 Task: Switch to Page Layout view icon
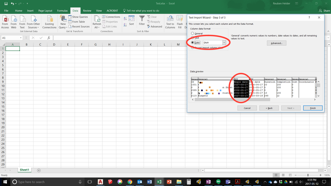[283, 175]
